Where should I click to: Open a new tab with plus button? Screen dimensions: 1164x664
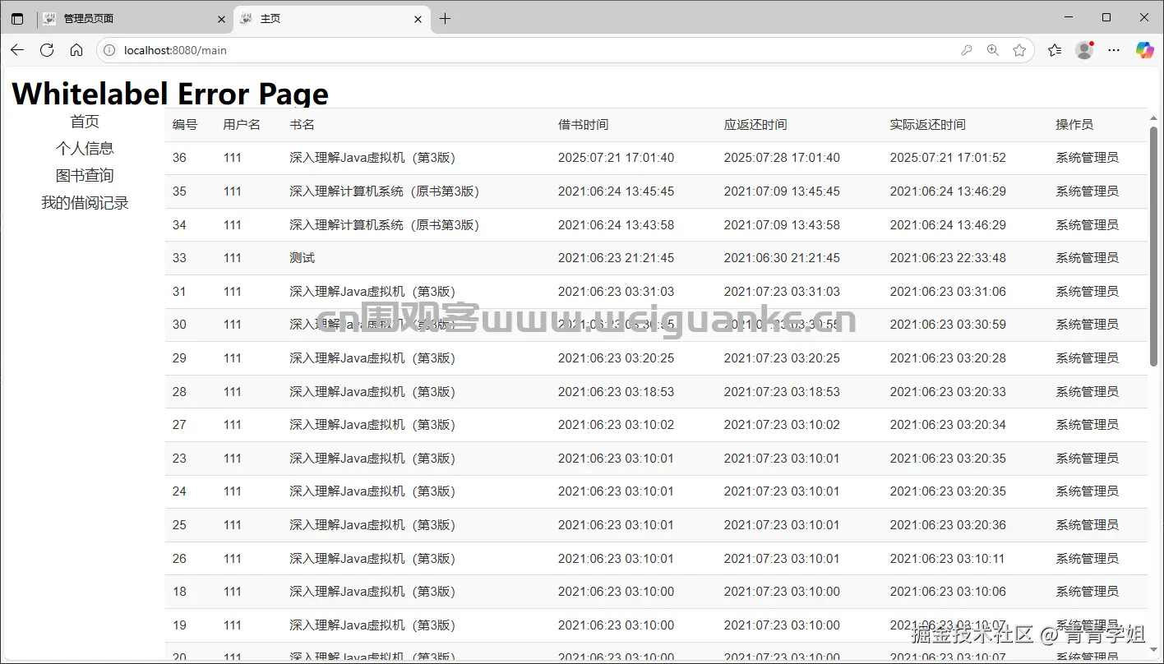click(x=445, y=18)
